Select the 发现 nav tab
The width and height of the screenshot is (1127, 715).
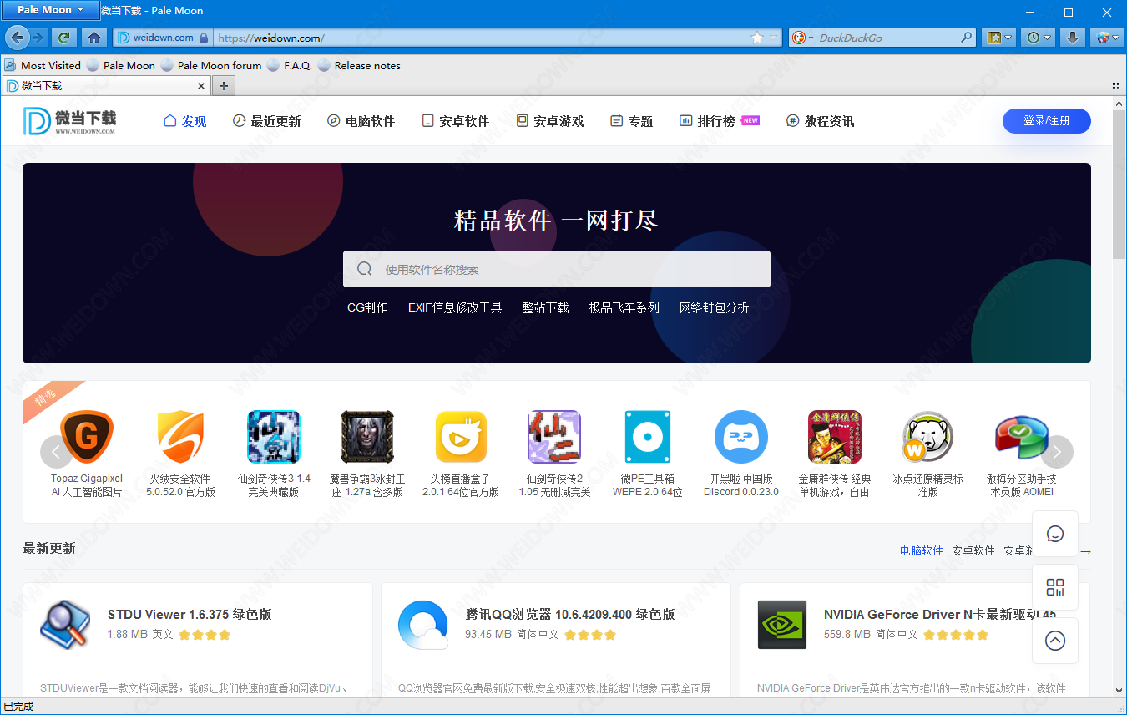[x=185, y=121]
